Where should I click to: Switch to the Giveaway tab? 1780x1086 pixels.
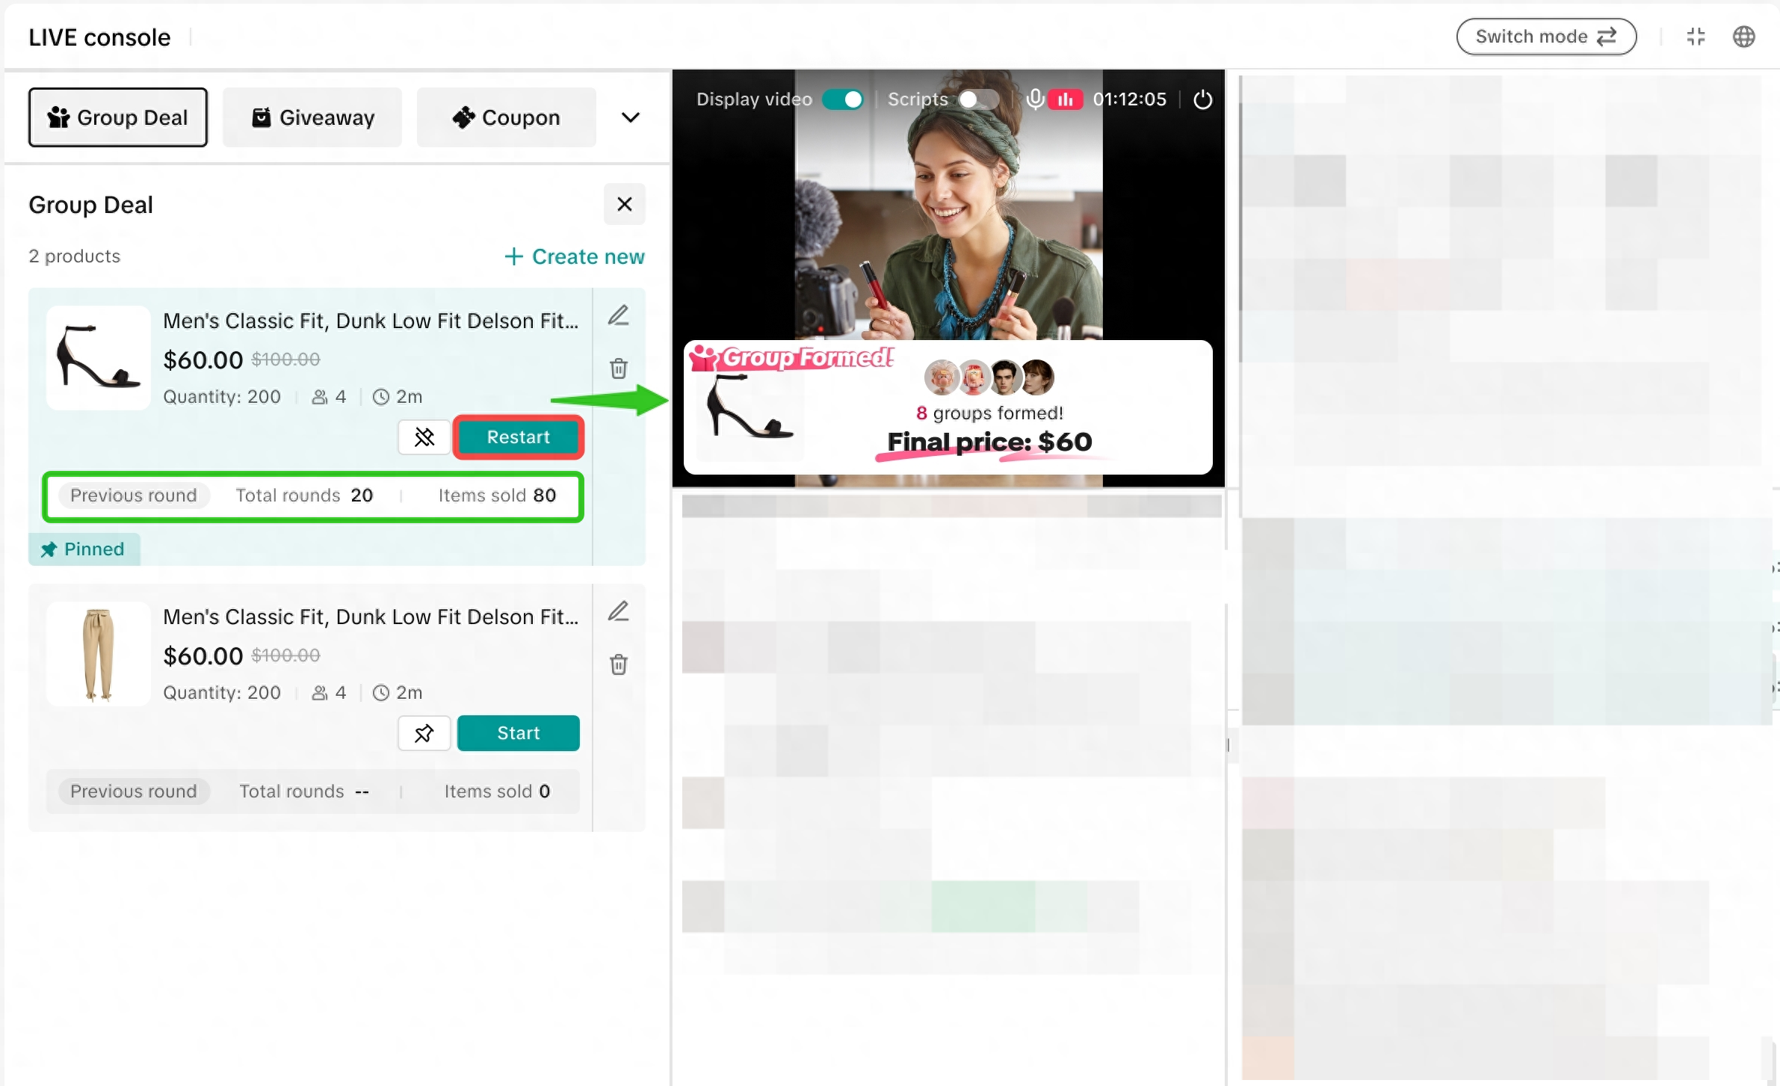pyautogui.click(x=312, y=117)
